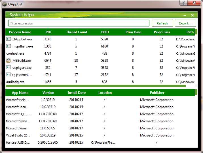Click version 11.0.50727 cell
This screenshot has height=153, width=203.
tap(48, 128)
